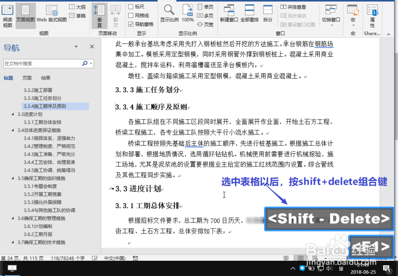Collapse the 3.3进度计划 tree item
This screenshot has width=398, height=276.
click(13, 114)
